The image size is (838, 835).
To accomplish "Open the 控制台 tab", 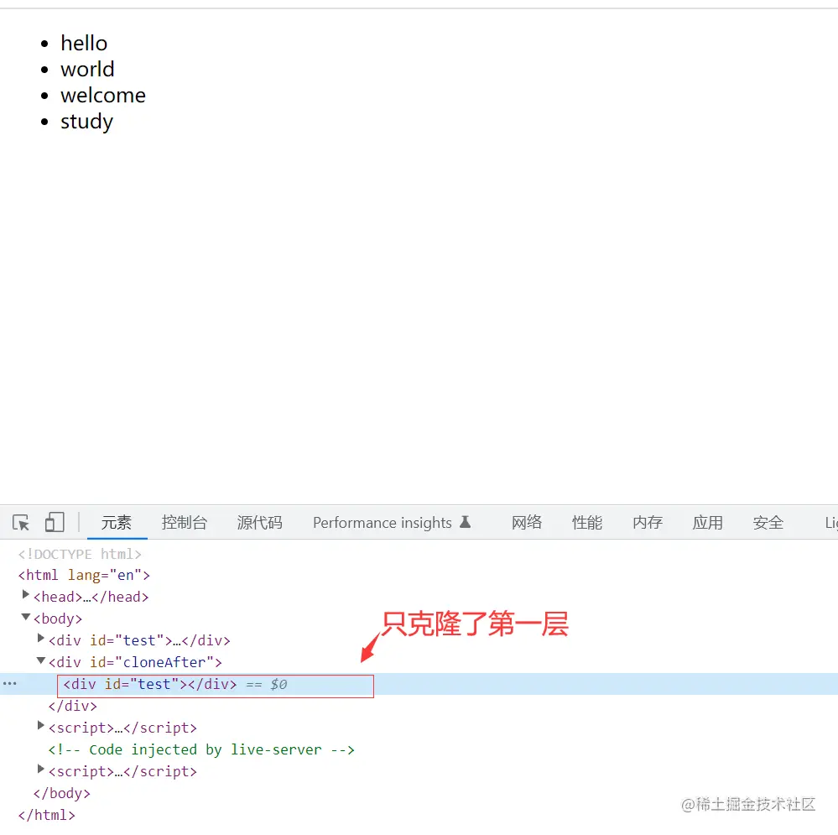I will (184, 522).
